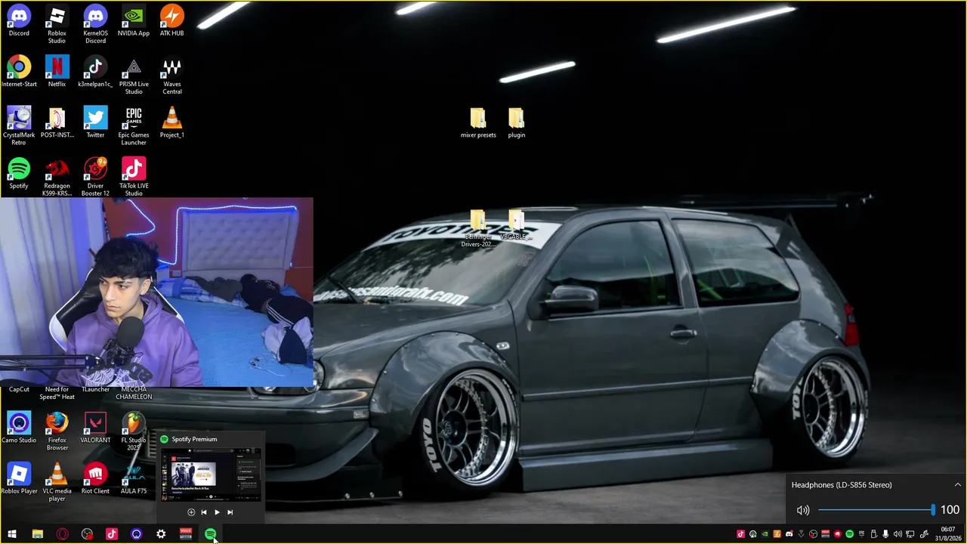Select the ATK HUB desktop icon
Screen dimensions: 967x544
pyautogui.click(x=171, y=21)
